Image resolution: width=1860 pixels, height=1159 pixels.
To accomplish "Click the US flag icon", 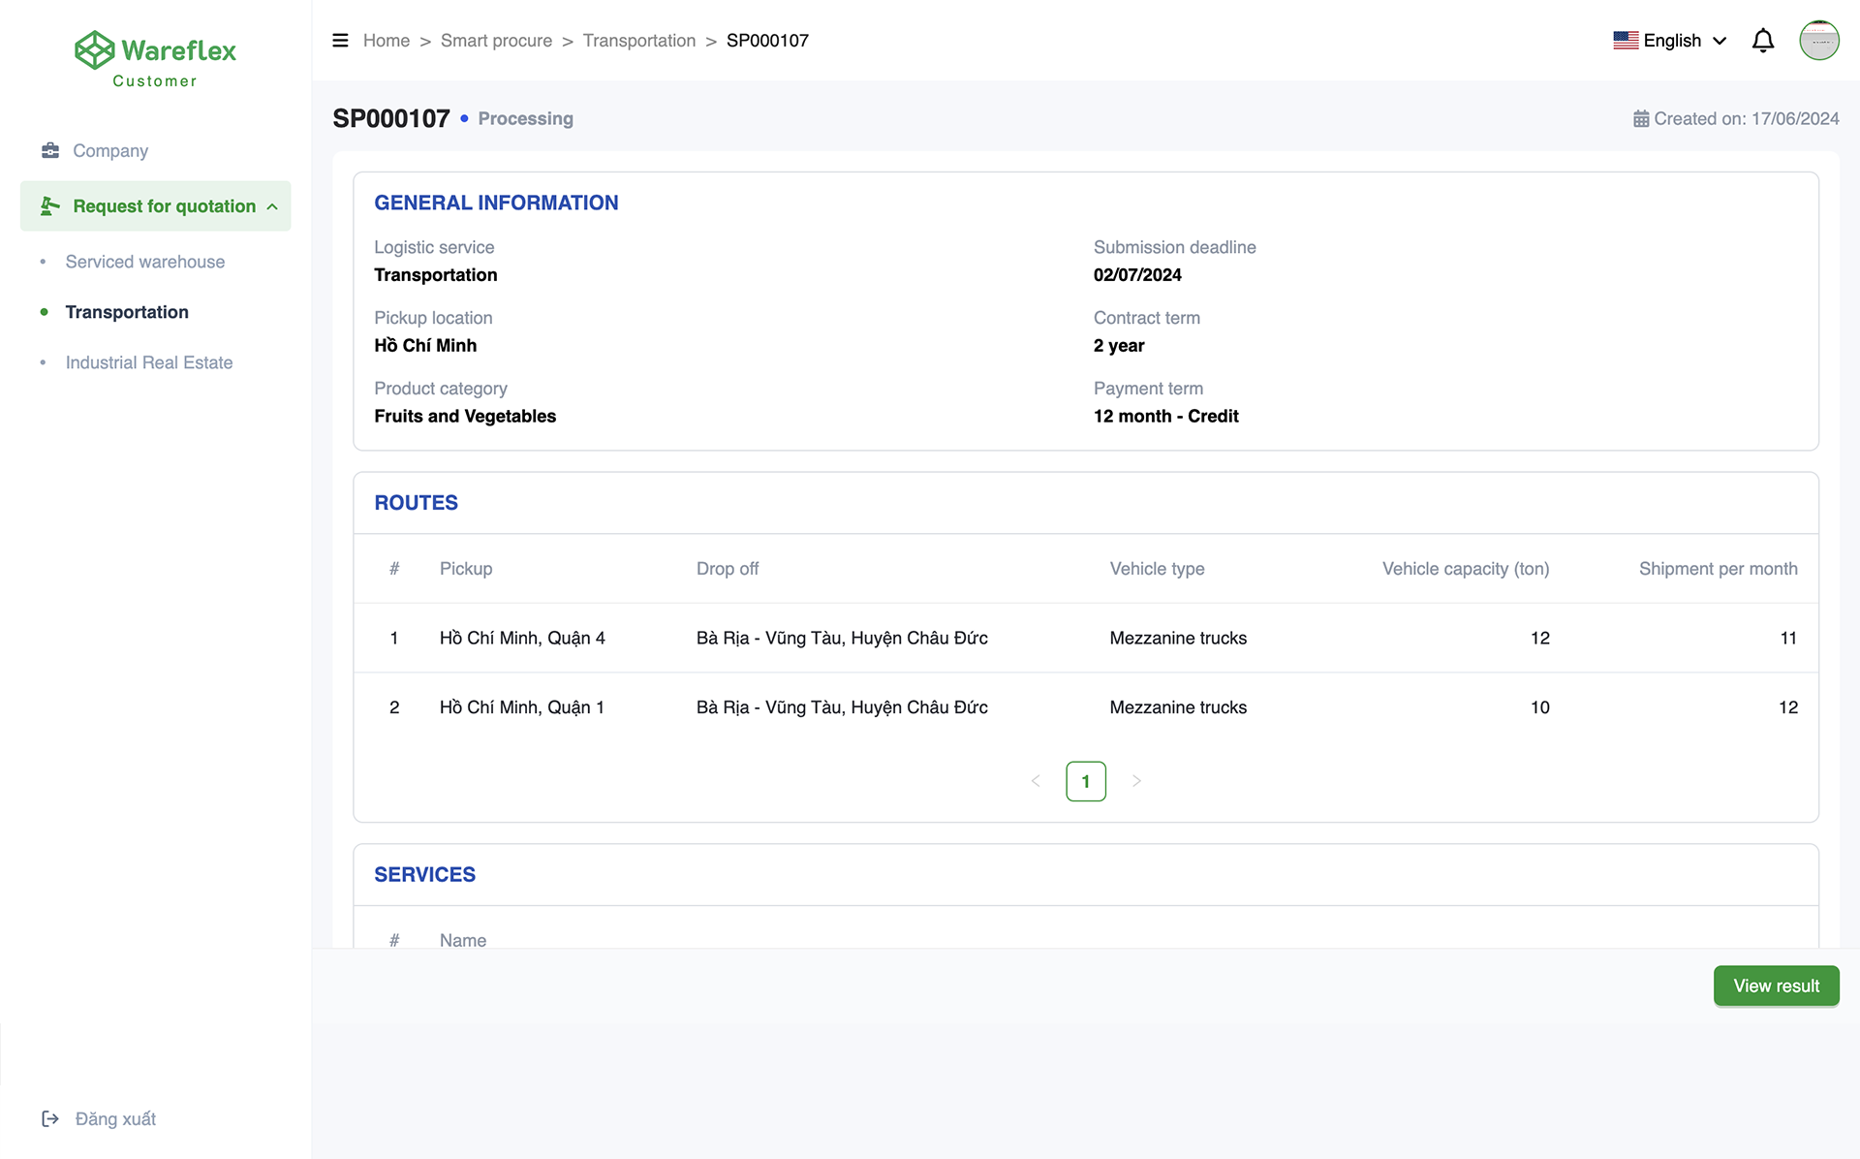I will 1626,41.
